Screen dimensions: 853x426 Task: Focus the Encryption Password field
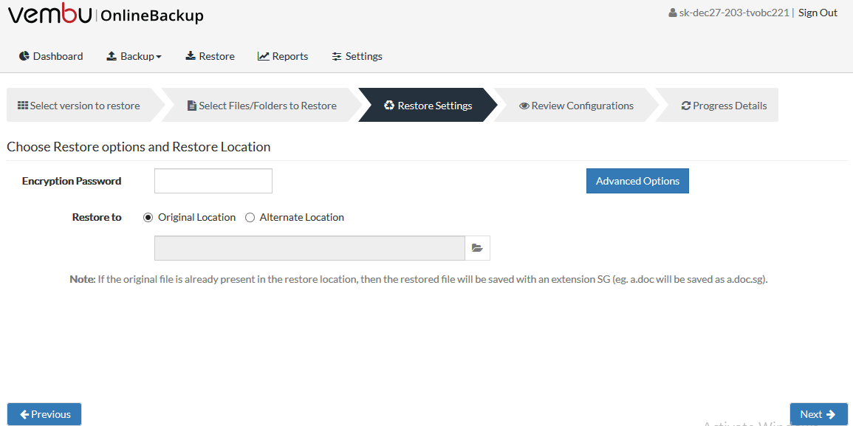tap(213, 181)
